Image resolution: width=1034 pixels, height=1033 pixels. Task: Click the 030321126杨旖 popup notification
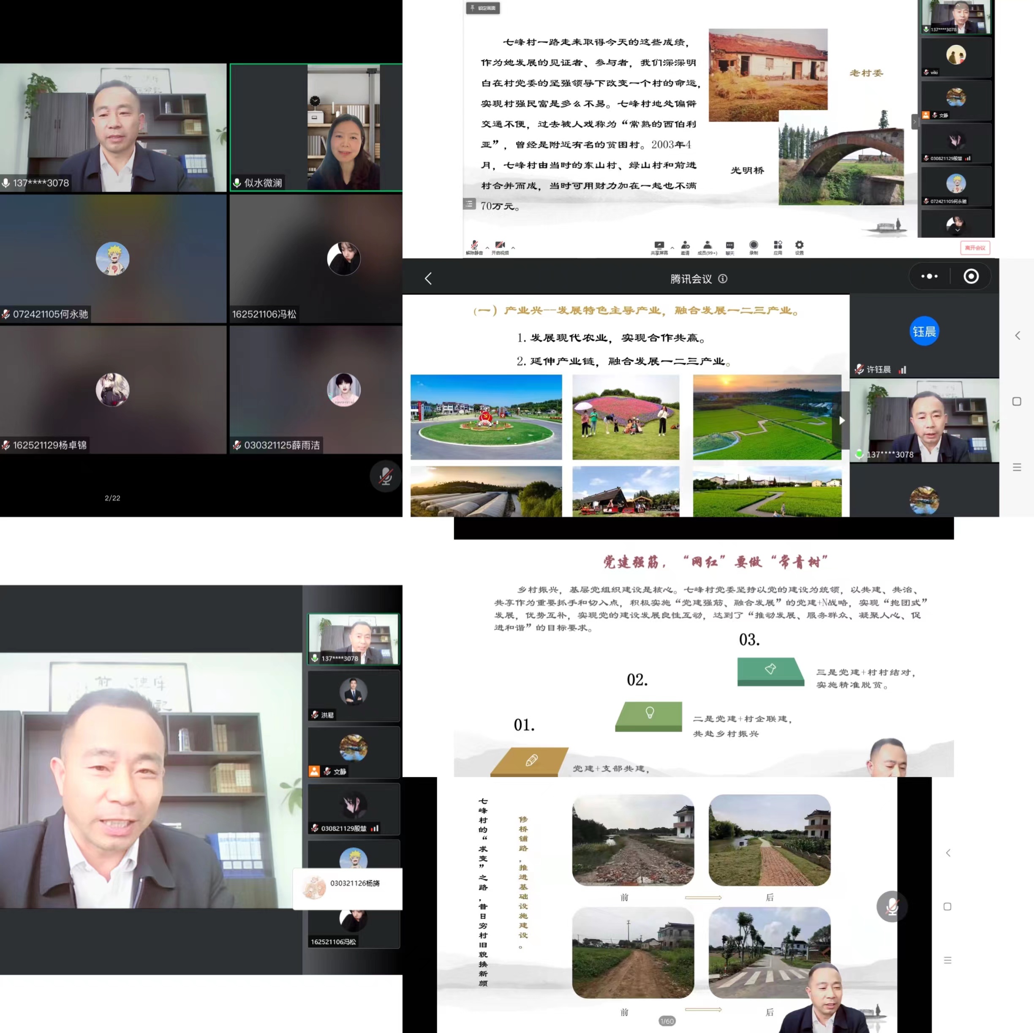tap(348, 889)
